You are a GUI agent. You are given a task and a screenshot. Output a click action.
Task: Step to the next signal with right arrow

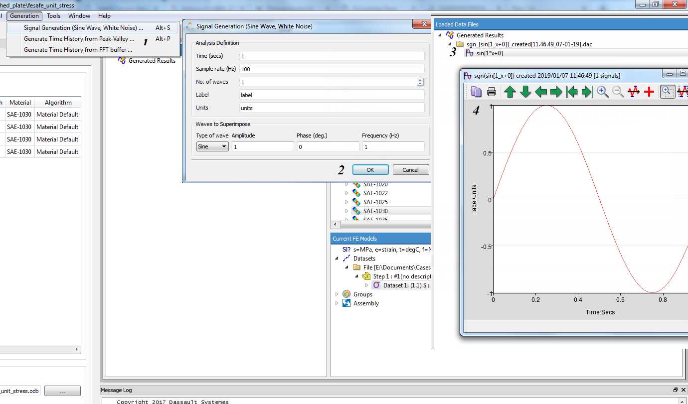(556, 92)
